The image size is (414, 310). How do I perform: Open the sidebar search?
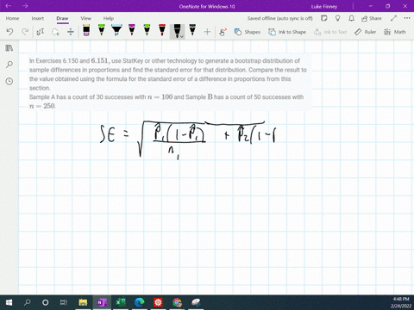(9, 65)
